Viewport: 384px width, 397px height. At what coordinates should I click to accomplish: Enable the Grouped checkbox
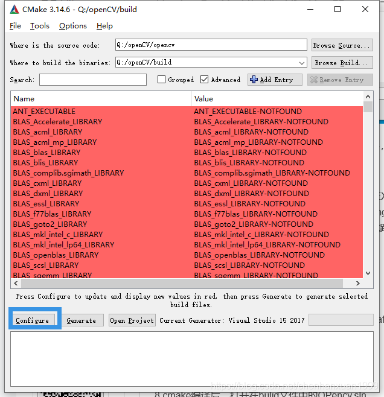161,80
